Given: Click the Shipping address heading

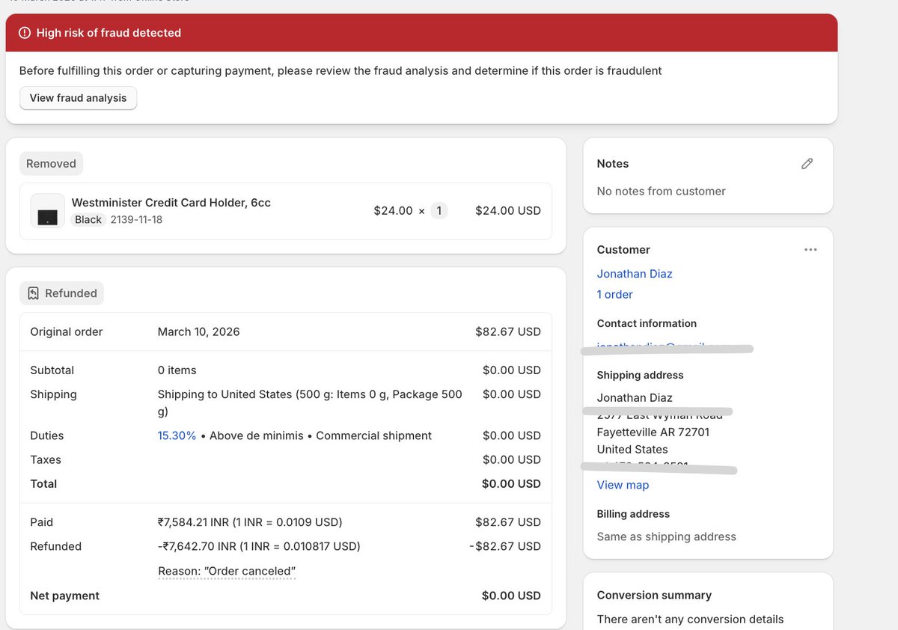Looking at the screenshot, I should pyautogui.click(x=640, y=376).
